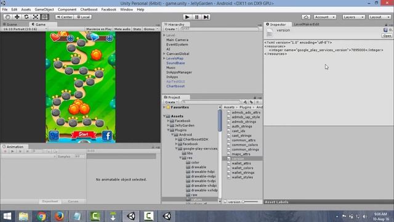Switch to Curves view

pyautogui.click(x=73, y=202)
